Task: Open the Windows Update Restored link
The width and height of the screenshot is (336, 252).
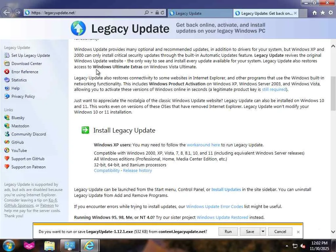Action: tap(222, 217)
